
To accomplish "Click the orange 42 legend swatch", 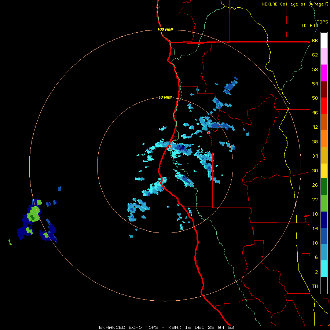I will click(x=324, y=139).
